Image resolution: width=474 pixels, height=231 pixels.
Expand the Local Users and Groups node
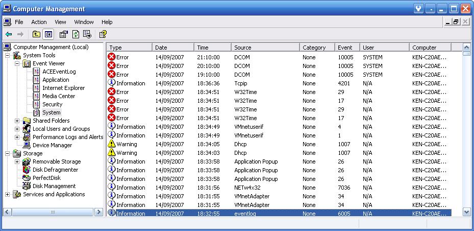pos(17,129)
